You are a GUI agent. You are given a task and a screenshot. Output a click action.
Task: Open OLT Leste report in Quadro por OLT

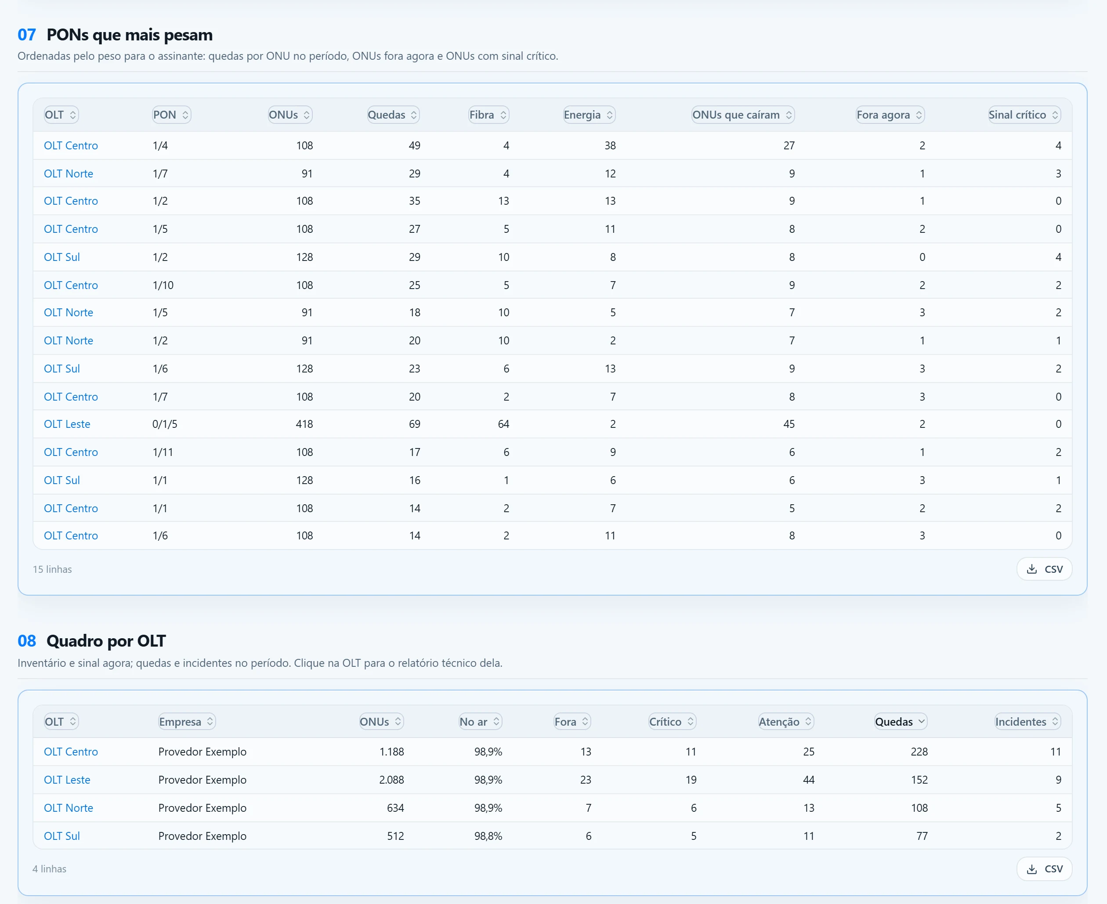click(67, 780)
